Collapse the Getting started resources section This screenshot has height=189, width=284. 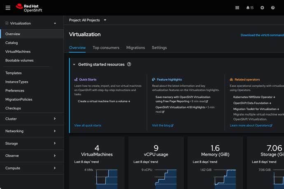tap(74, 64)
